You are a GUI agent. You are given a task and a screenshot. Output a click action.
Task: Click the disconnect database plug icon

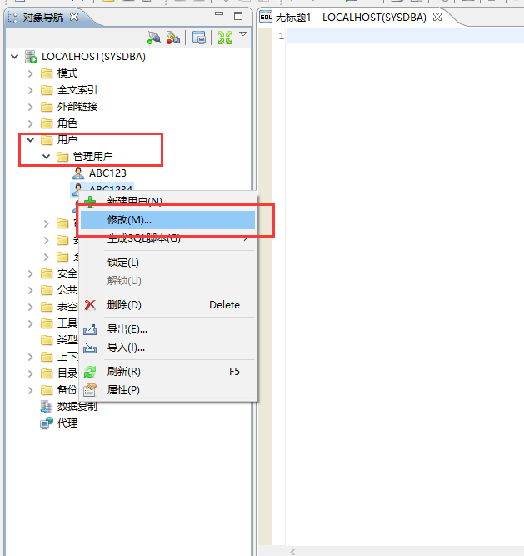[173, 38]
